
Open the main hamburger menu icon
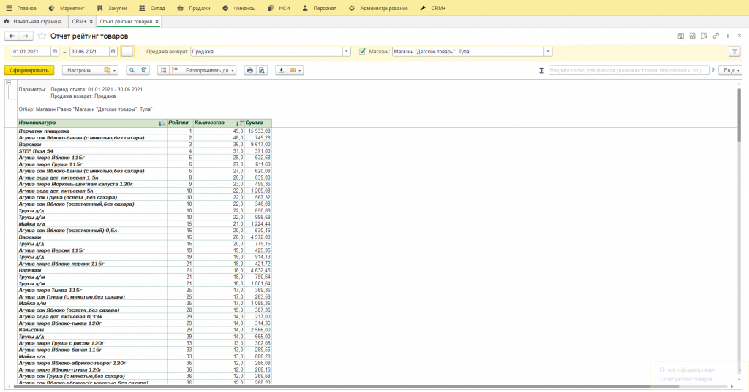pos(9,8)
